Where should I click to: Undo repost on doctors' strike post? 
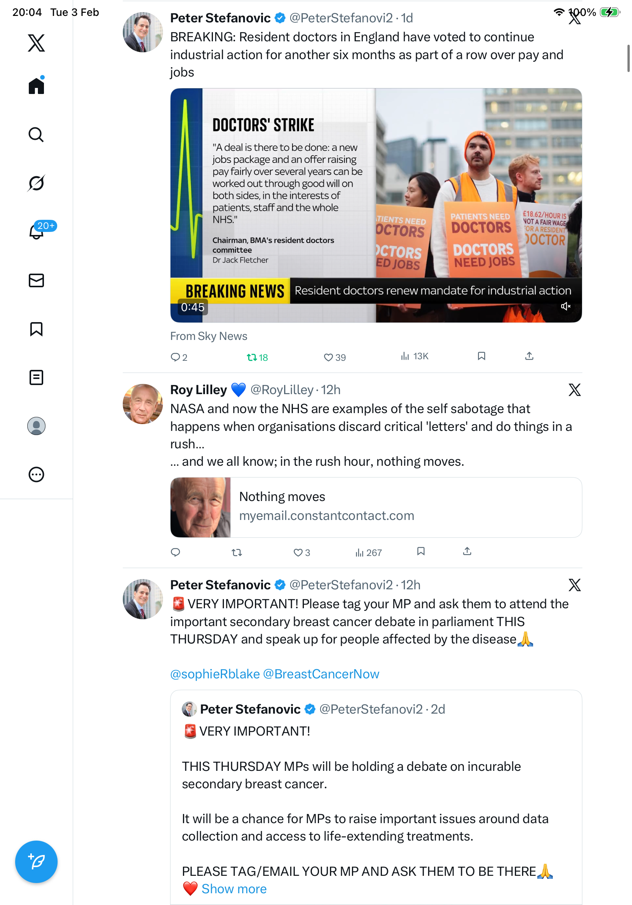[257, 357]
